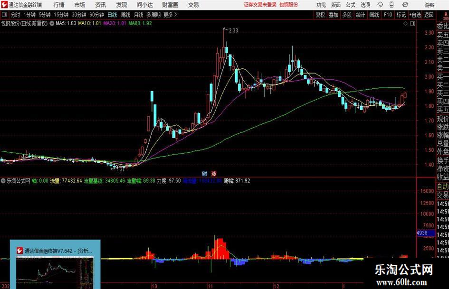
Task: Open the 版面 menu
Action: coord(336,5)
